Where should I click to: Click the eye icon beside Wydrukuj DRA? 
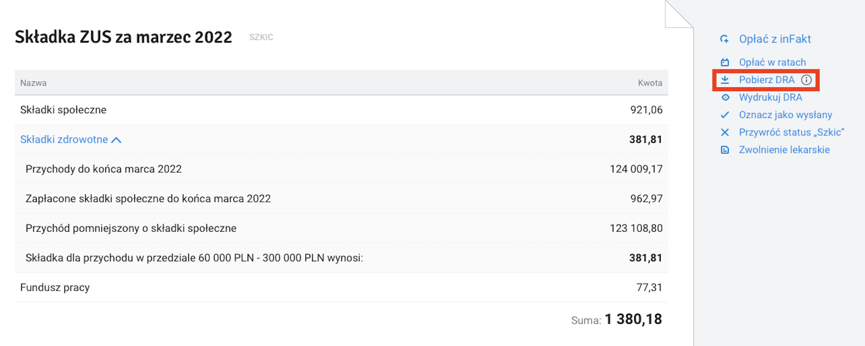[x=725, y=98]
